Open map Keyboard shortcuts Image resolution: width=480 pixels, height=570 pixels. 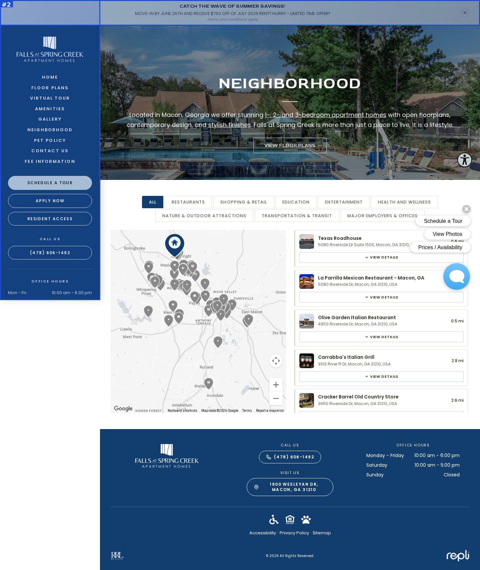coord(182,411)
